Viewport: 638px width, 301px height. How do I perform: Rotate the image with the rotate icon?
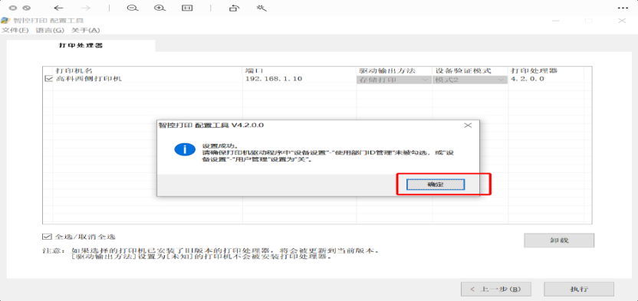point(234,8)
